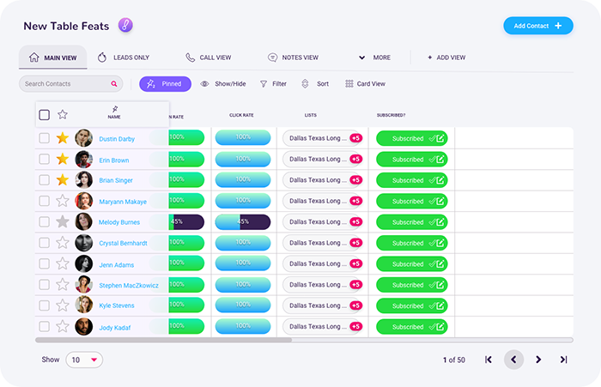Click the edit icon in Maryann Makaye's Subscribed button
The image size is (601, 387).
[440, 201]
